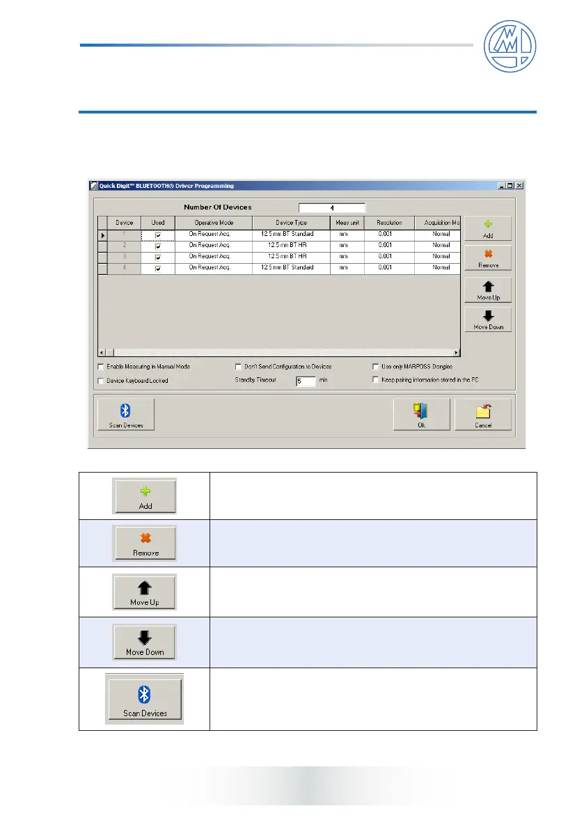Toggle the Used checkbox for device 1
This screenshot has width=584, height=829.
tap(157, 235)
